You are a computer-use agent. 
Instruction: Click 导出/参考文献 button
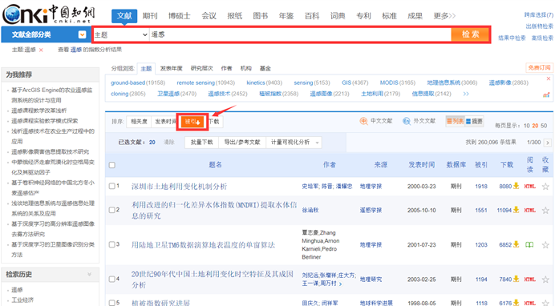pyautogui.click(x=242, y=143)
